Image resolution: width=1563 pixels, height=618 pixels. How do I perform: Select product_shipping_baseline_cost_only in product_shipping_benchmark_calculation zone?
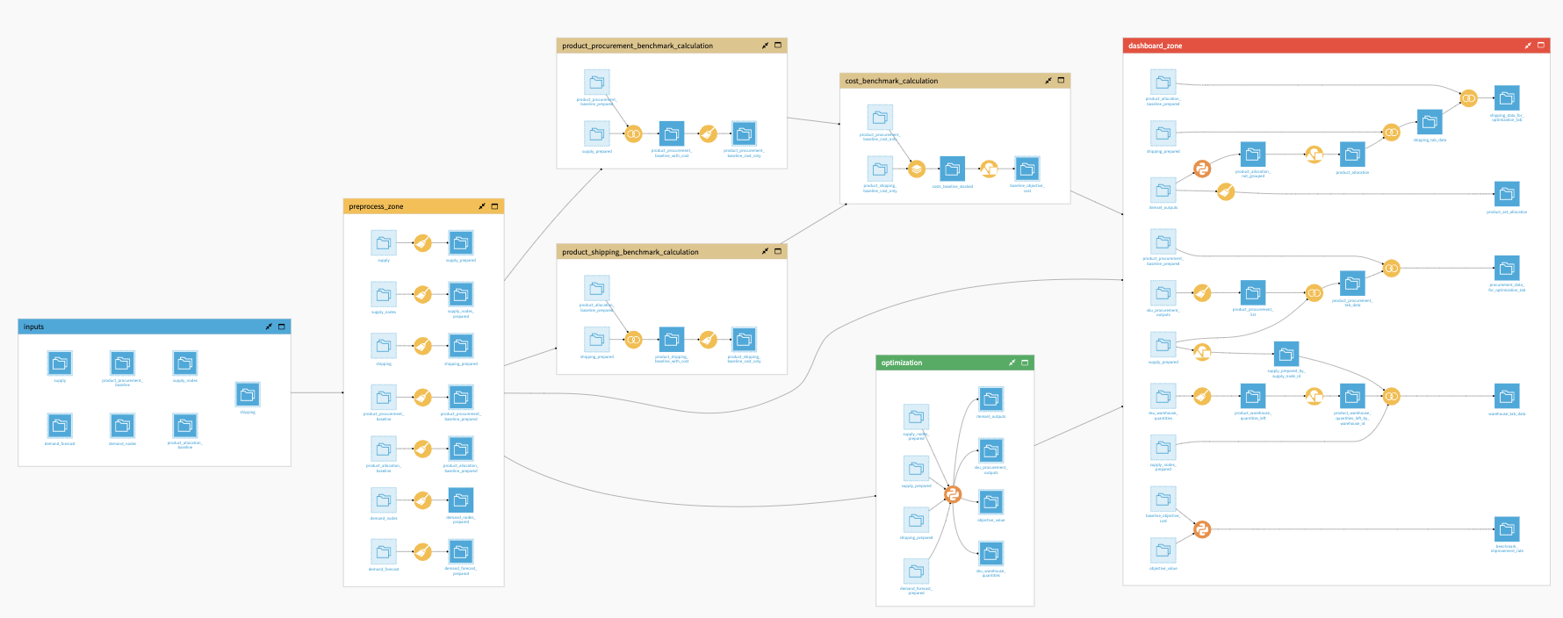pyautogui.click(x=744, y=340)
